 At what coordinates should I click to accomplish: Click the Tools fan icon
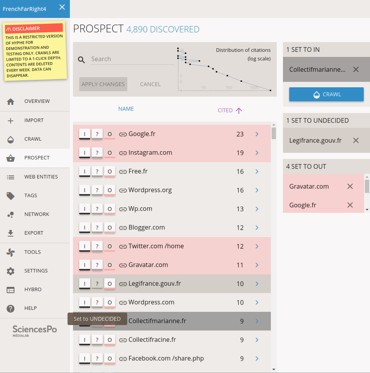click(x=11, y=253)
